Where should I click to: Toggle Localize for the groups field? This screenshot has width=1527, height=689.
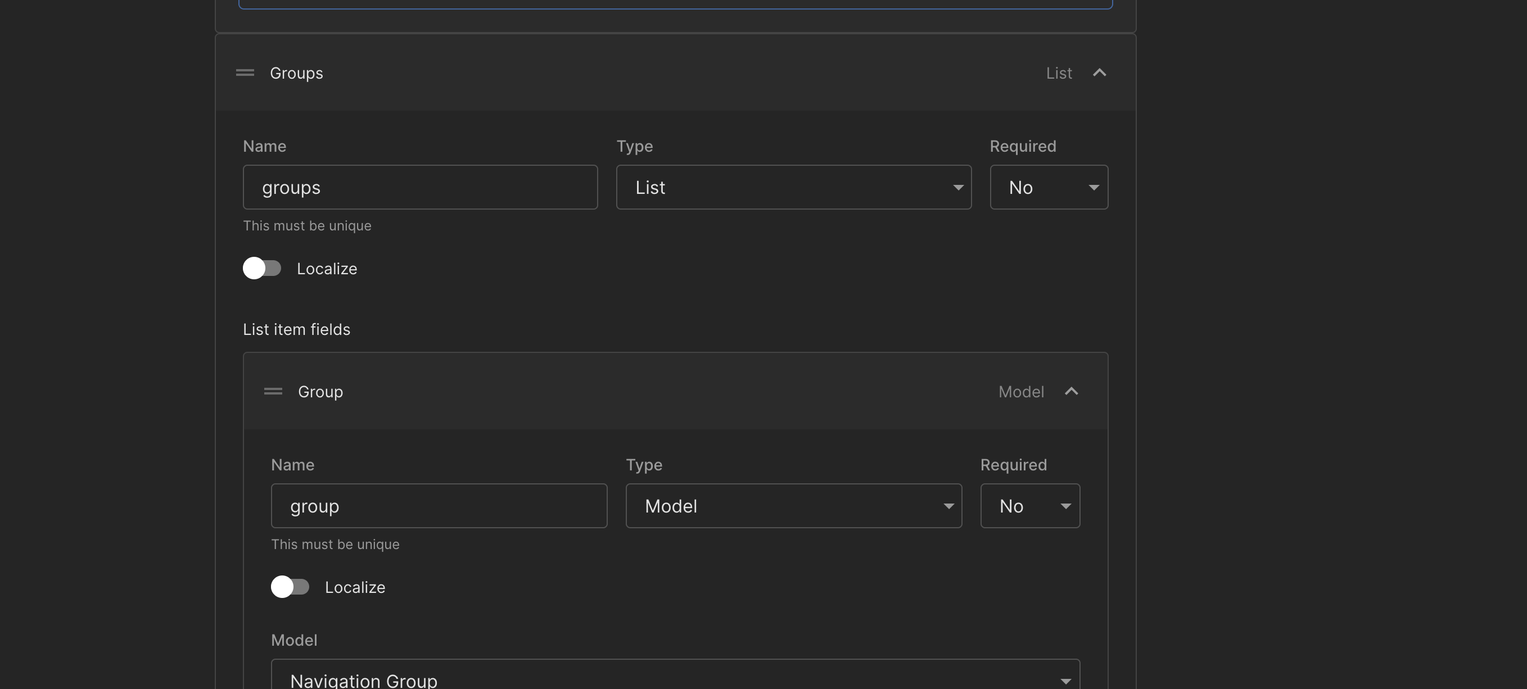pyautogui.click(x=262, y=269)
